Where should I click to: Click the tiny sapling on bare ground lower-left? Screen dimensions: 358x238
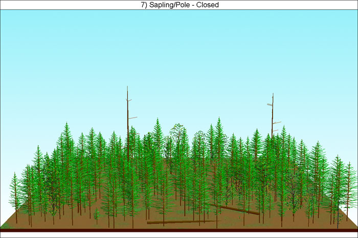coord(96,215)
